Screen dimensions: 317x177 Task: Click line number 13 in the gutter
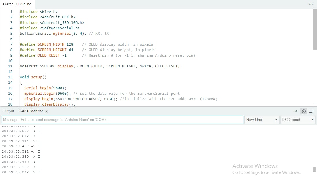[10, 77]
